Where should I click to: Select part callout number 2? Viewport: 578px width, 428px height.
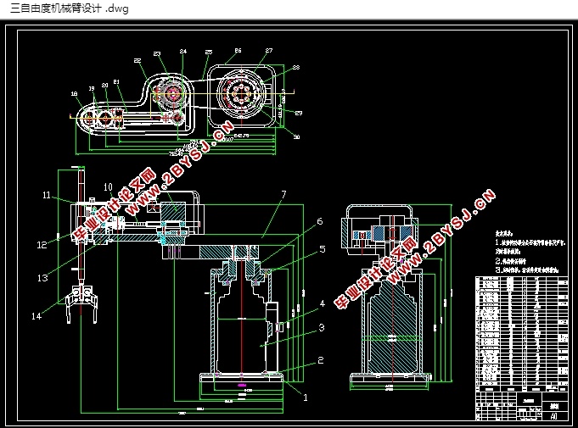click(321, 360)
